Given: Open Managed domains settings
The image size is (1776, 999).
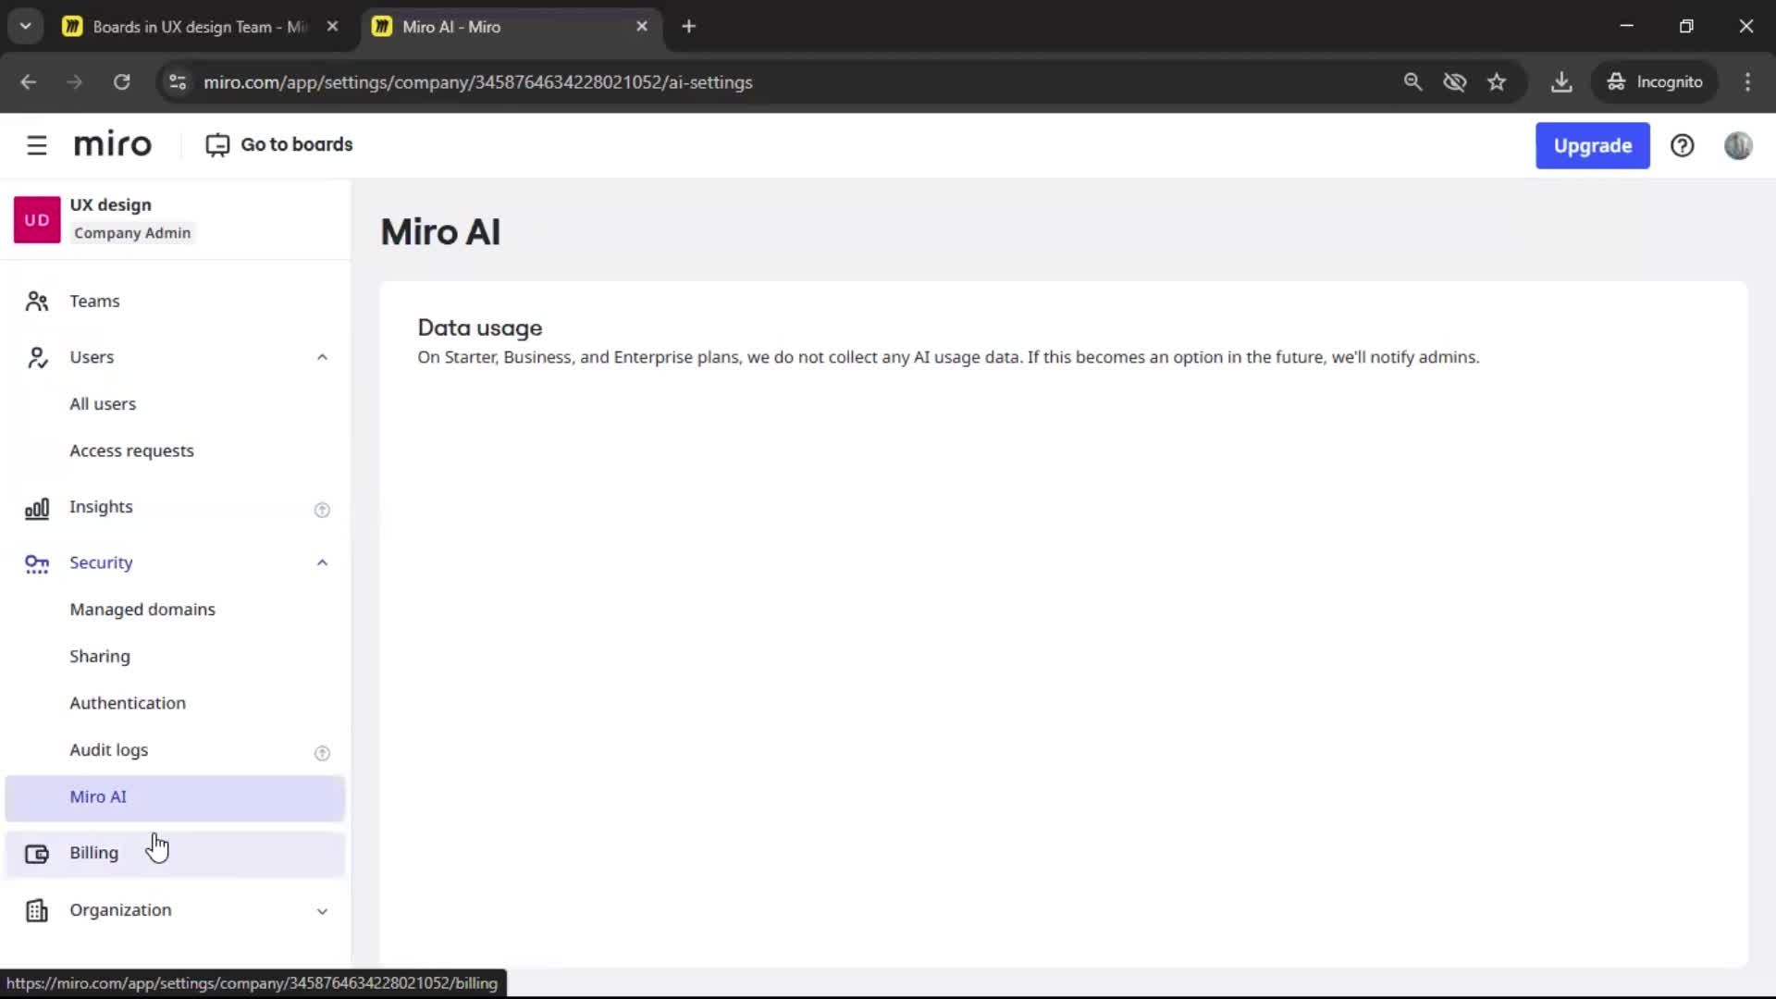Looking at the screenshot, I should click(x=142, y=609).
